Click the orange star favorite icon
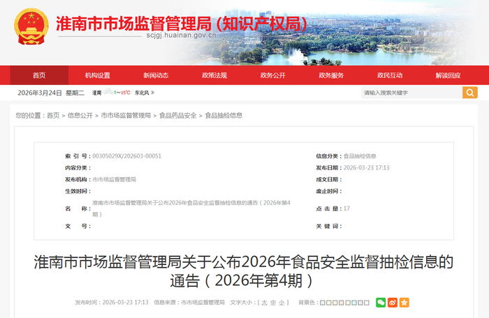The image size is (489, 318). (x=404, y=303)
